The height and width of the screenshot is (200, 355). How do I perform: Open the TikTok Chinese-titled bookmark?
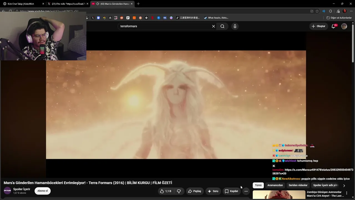[x=188, y=18]
